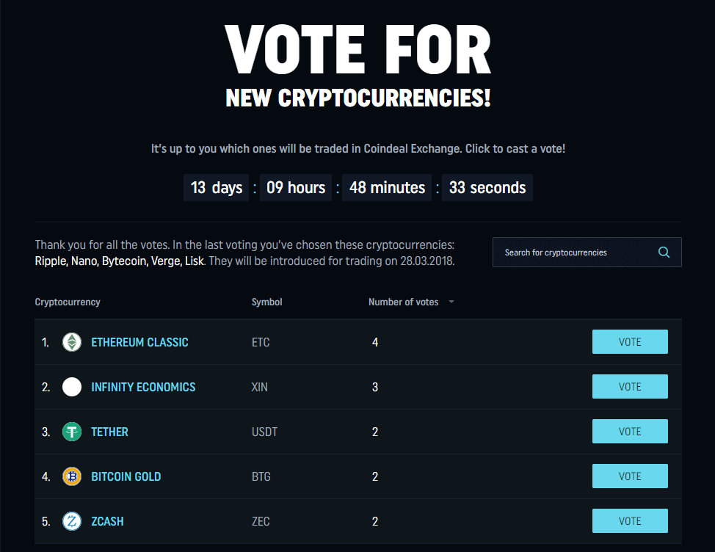
Task: Open the TETHER link
Action: tap(109, 432)
